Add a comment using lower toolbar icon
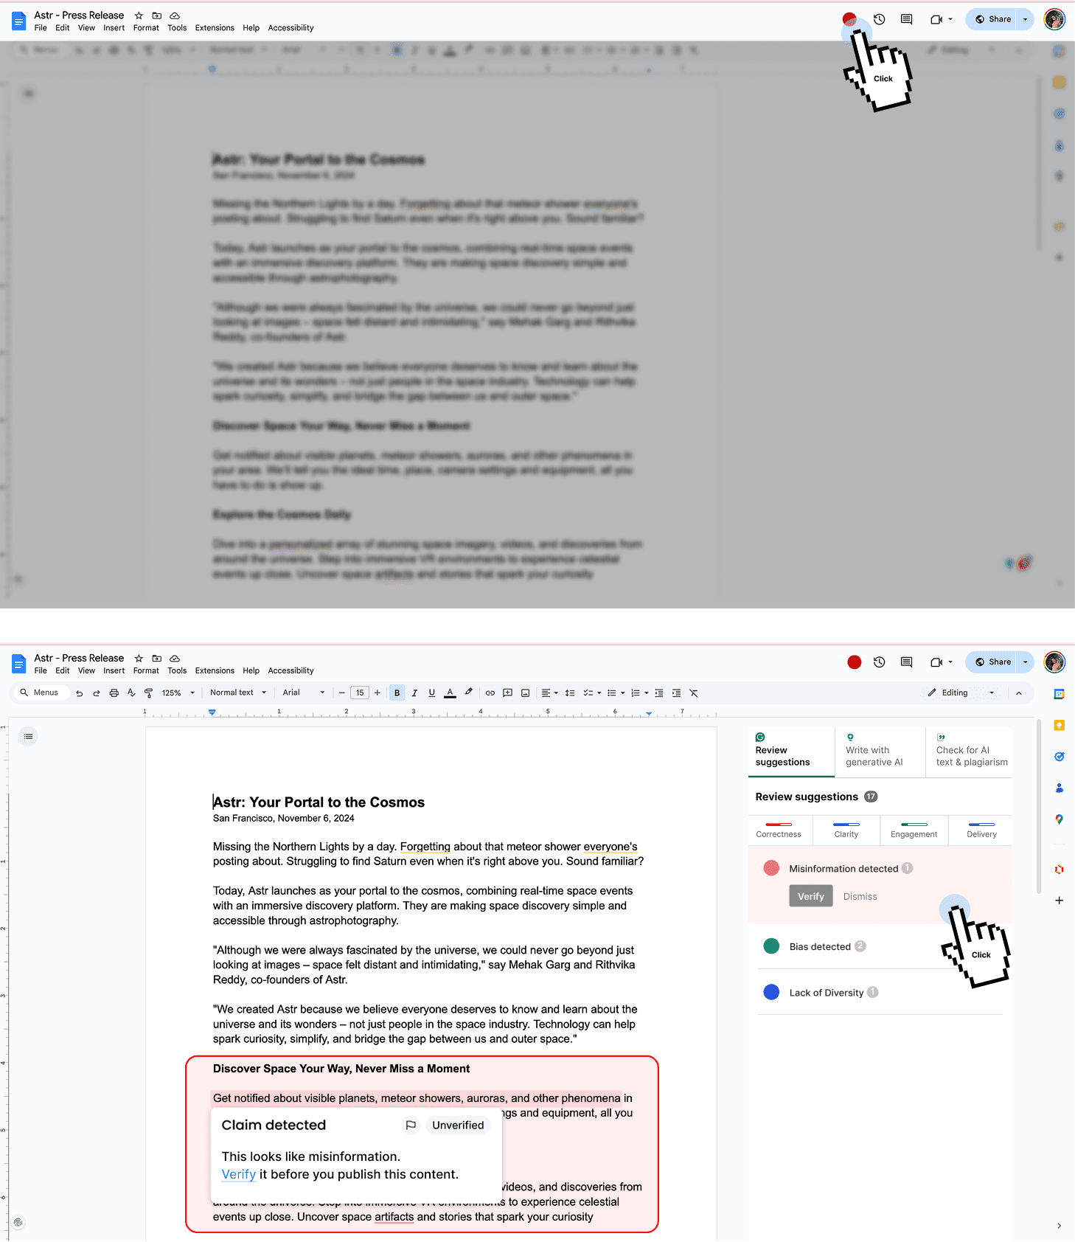 [507, 693]
